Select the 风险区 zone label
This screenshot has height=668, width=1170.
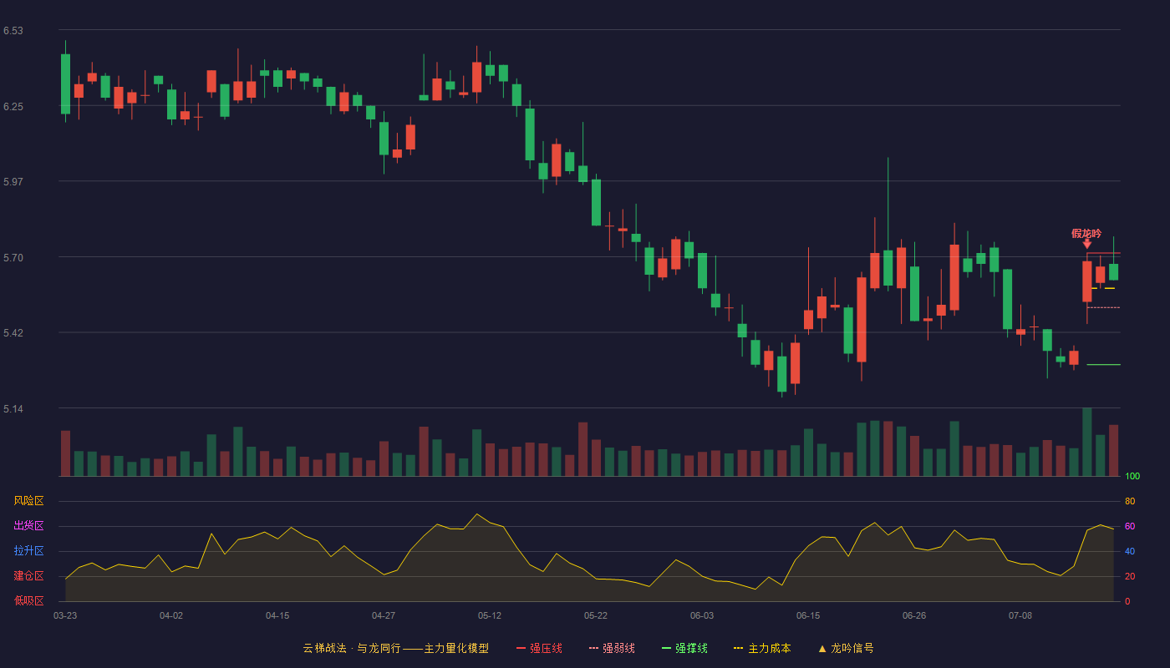point(28,501)
